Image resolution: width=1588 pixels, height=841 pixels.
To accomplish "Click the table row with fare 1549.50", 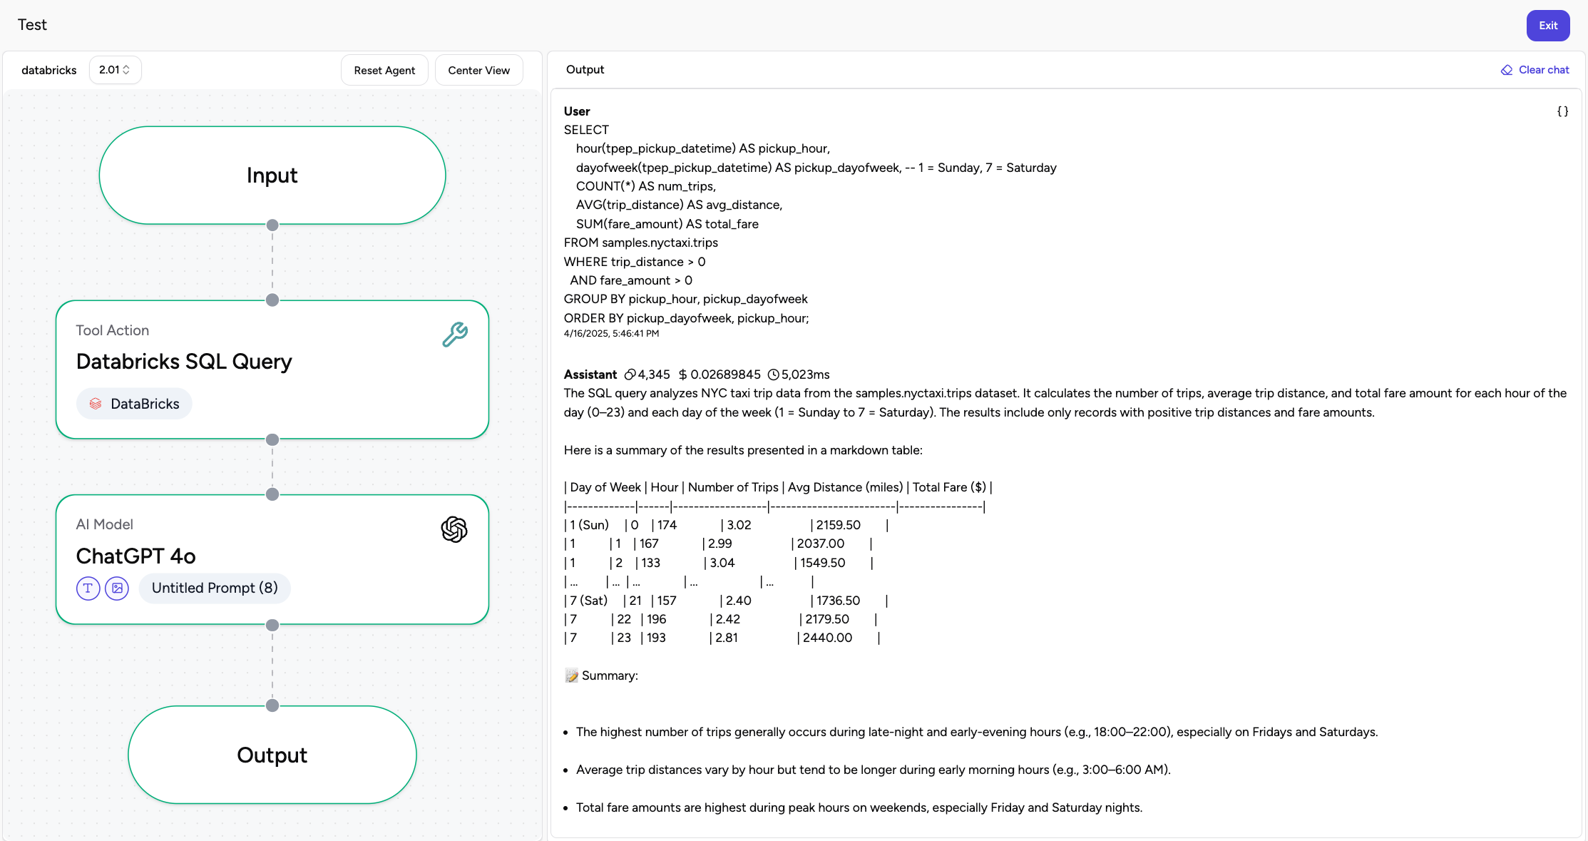I will pyautogui.click(x=719, y=563).
